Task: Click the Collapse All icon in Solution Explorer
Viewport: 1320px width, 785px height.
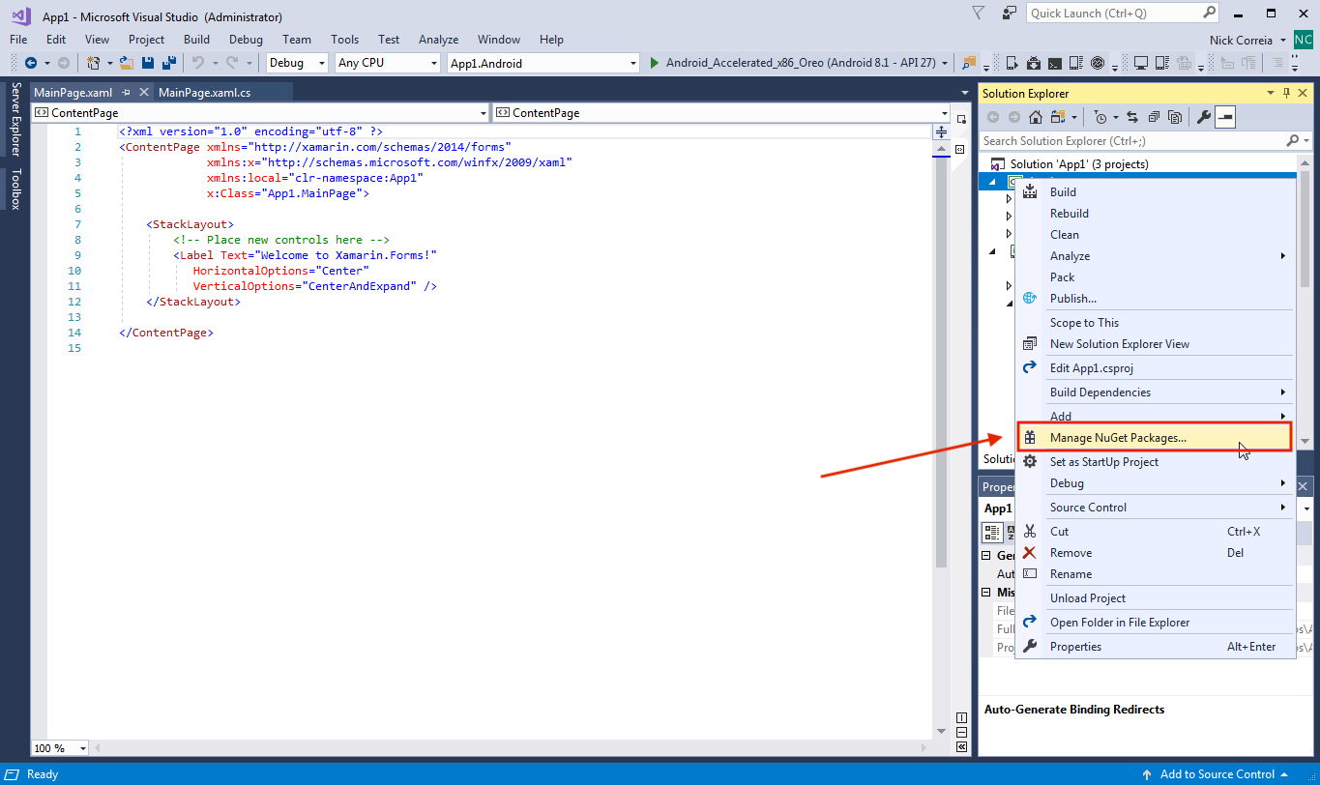Action: coord(1155,117)
